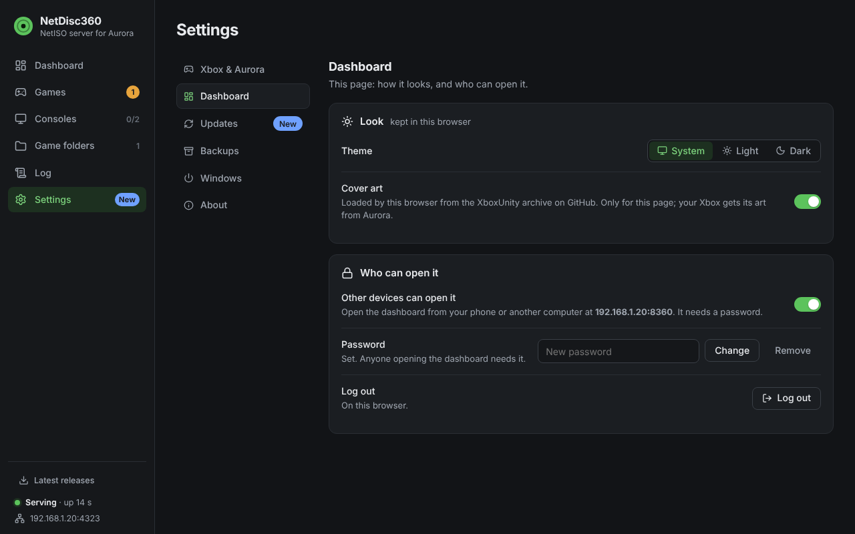Click the Game folders folder icon
Viewport: 855px width, 534px height.
pyautogui.click(x=21, y=146)
